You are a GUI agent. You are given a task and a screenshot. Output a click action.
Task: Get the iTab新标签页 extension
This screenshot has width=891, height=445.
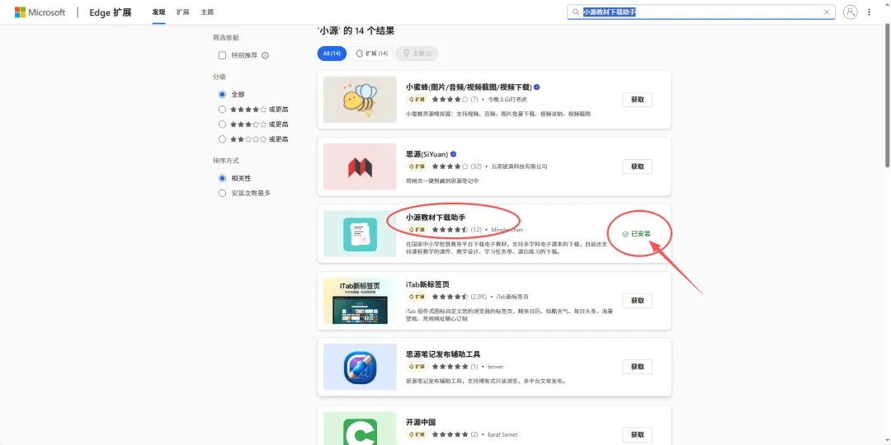(x=637, y=301)
